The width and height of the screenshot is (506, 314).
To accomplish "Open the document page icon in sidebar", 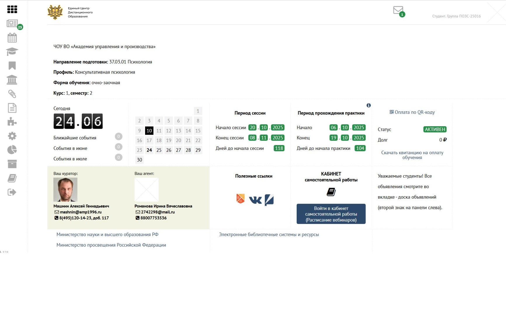I will pyautogui.click(x=12, y=108).
